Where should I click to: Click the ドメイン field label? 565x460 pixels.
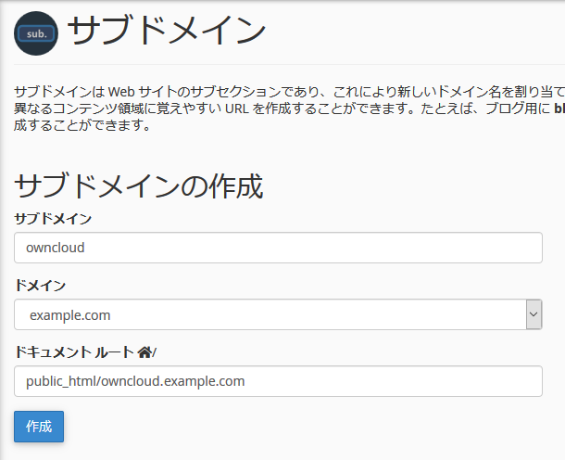[40, 286]
